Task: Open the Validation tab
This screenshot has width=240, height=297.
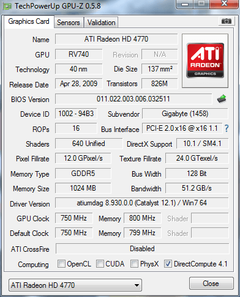Action: [x=101, y=23]
